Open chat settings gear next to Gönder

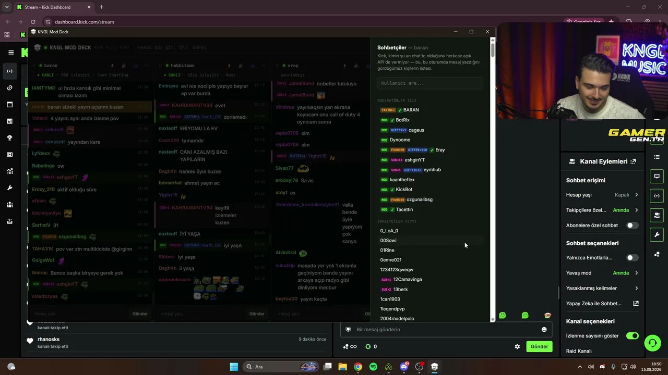(517, 346)
